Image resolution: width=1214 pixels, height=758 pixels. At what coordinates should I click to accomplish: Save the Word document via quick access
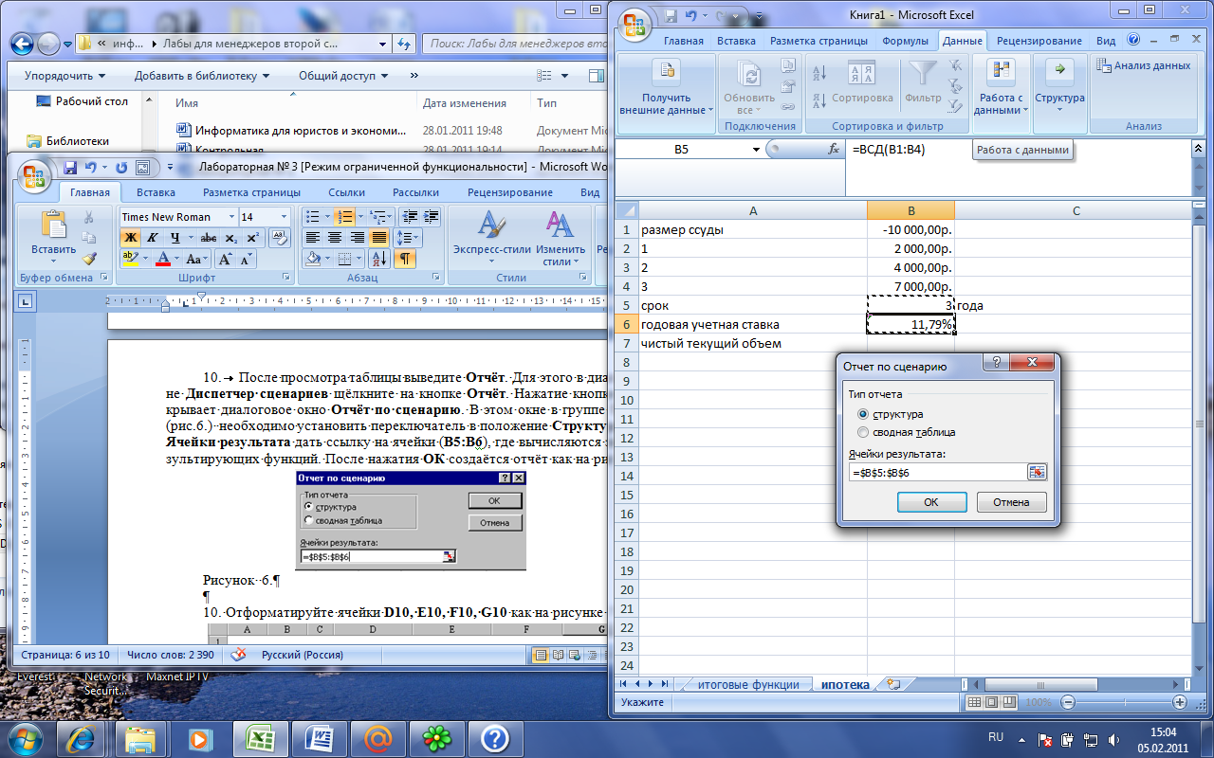pos(70,168)
